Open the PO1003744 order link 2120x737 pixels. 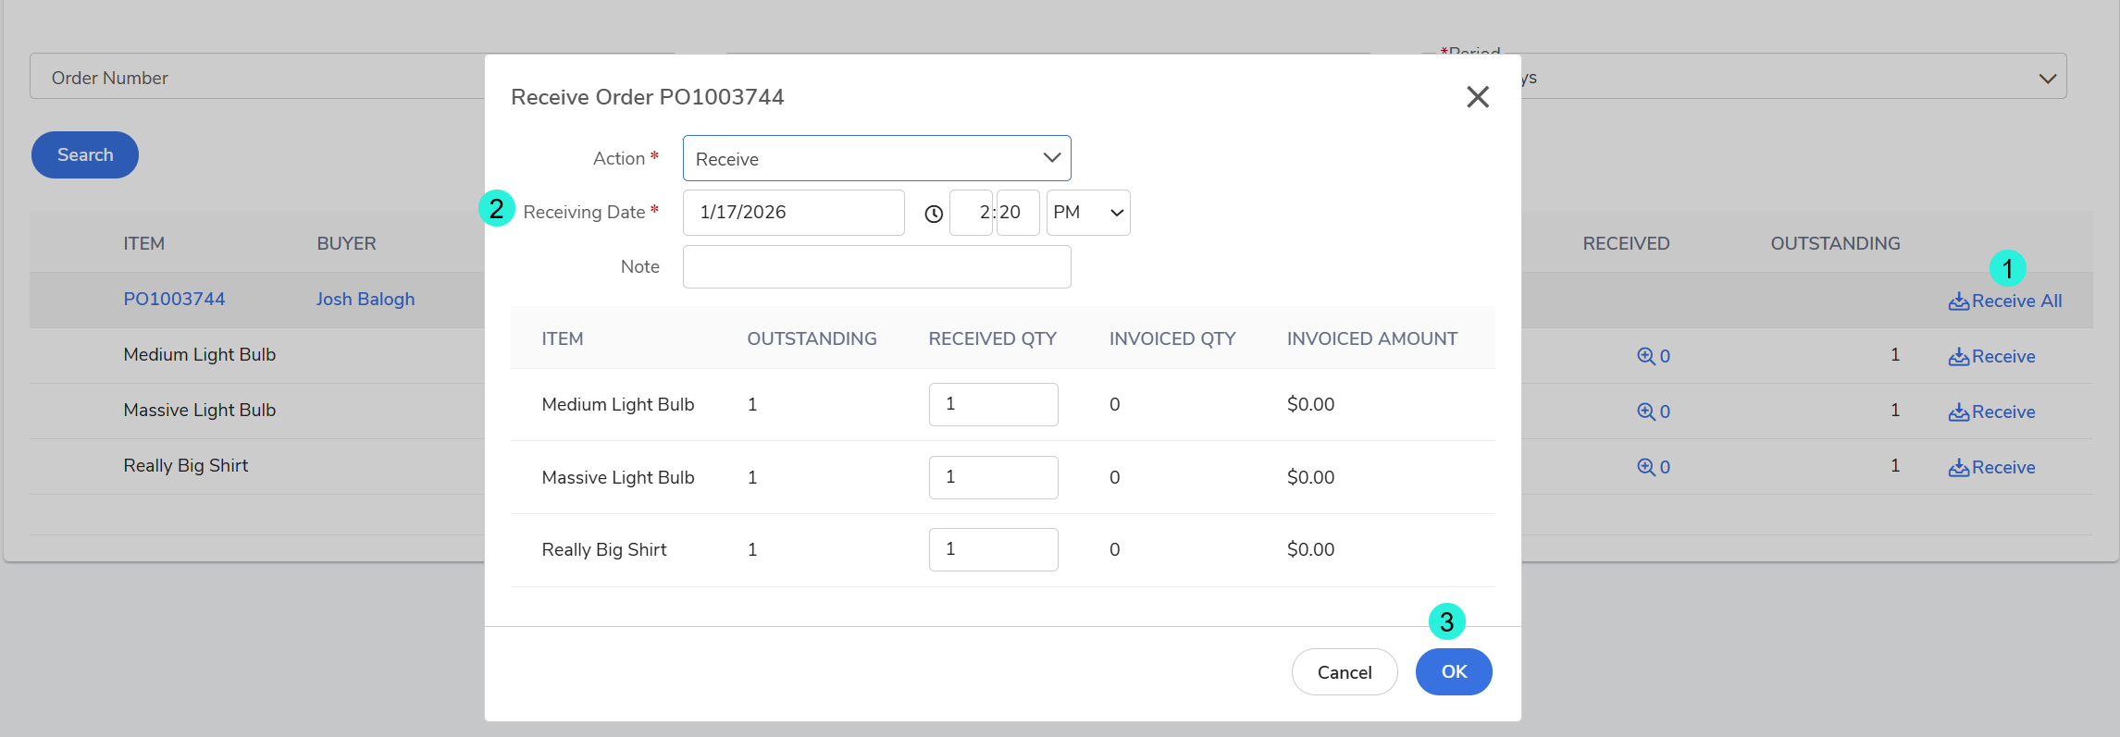174,300
